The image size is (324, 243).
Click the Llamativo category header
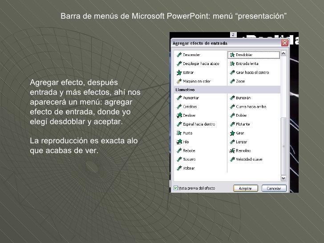tap(227, 90)
